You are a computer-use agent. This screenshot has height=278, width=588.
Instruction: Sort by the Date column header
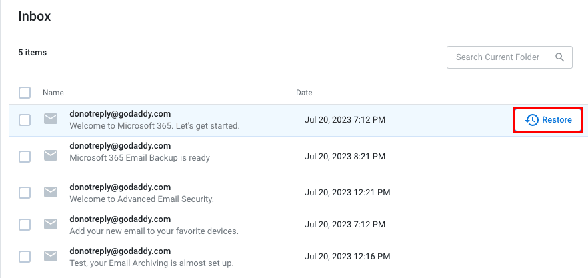(x=304, y=93)
